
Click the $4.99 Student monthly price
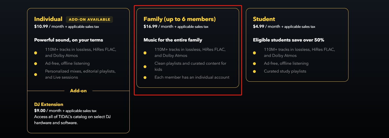click(259, 27)
